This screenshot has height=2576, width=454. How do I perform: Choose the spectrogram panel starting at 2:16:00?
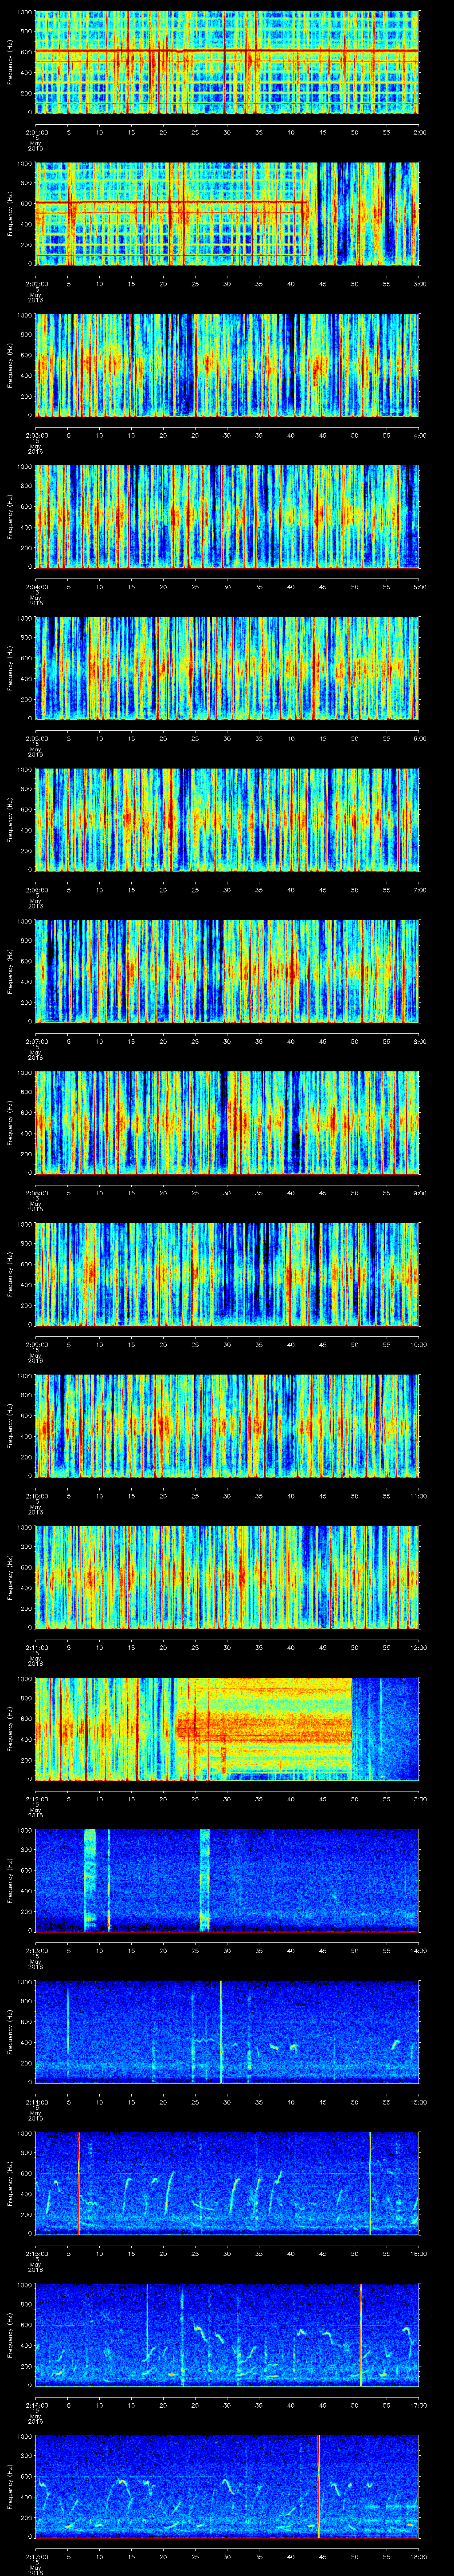coord(227,2335)
